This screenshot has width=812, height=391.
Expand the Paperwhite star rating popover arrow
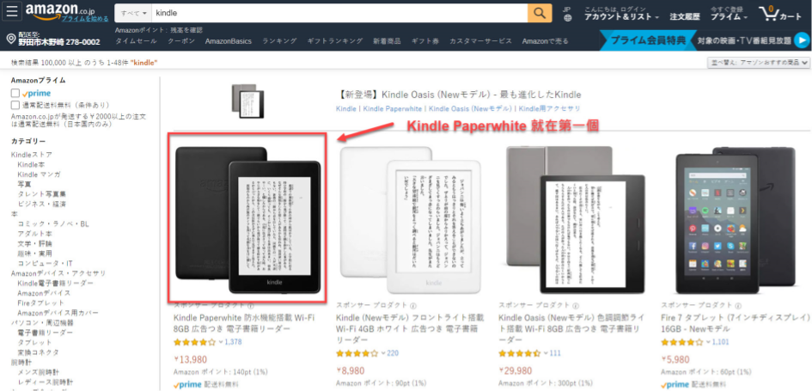coord(221,342)
